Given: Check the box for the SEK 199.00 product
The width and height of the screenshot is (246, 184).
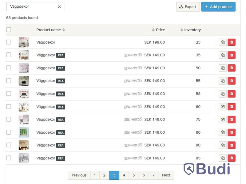Looking at the screenshot, I should click(x=9, y=42).
